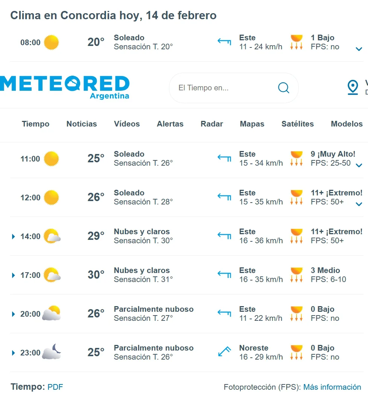Click sunny icon for 11:00 forecast
The height and width of the screenshot is (398, 368).
pyautogui.click(x=52, y=159)
